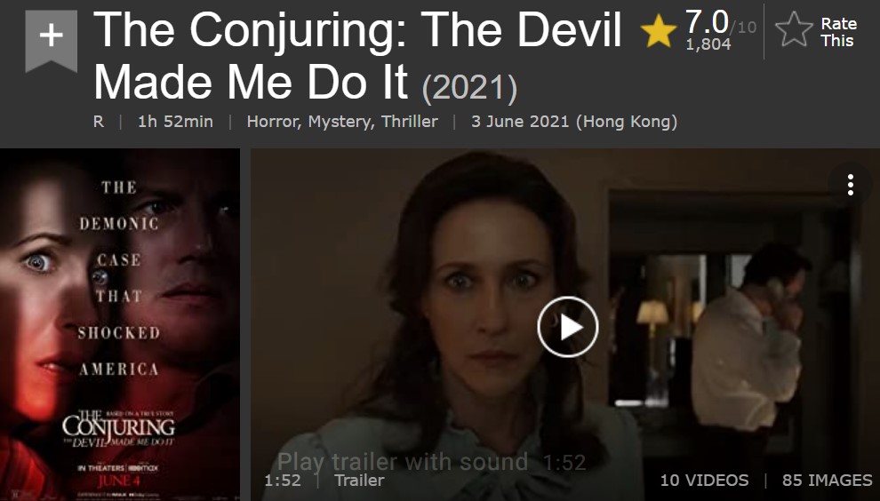View all 85 IMAGES
The width and height of the screenshot is (880, 501).
[x=828, y=481]
